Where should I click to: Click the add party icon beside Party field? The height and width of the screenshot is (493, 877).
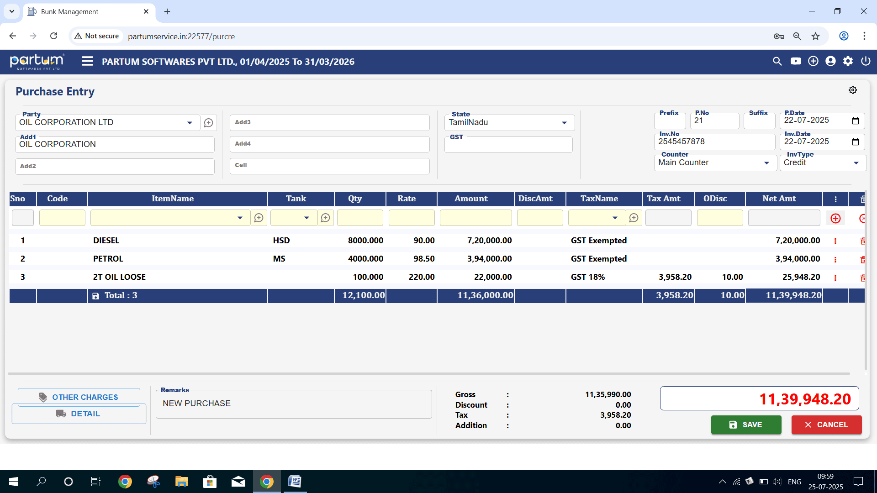click(208, 123)
